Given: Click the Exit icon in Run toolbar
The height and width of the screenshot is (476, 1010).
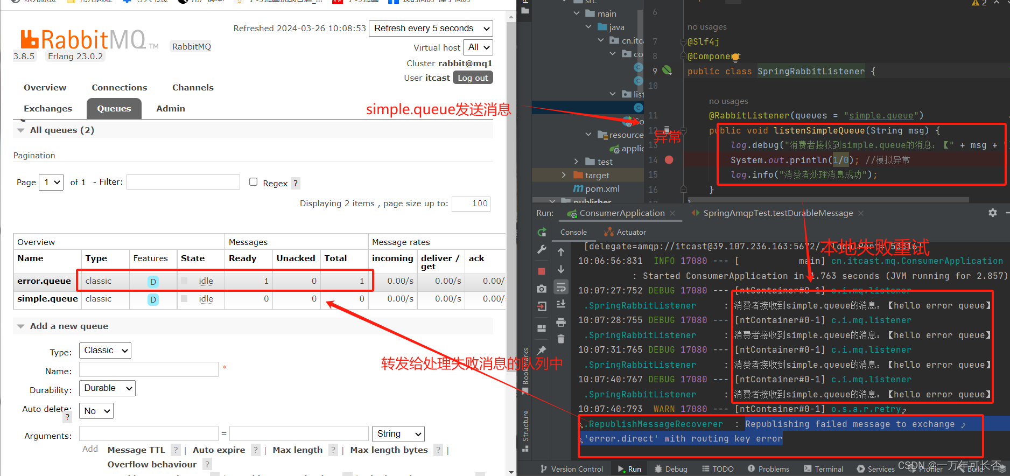Looking at the screenshot, I should [542, 306].
